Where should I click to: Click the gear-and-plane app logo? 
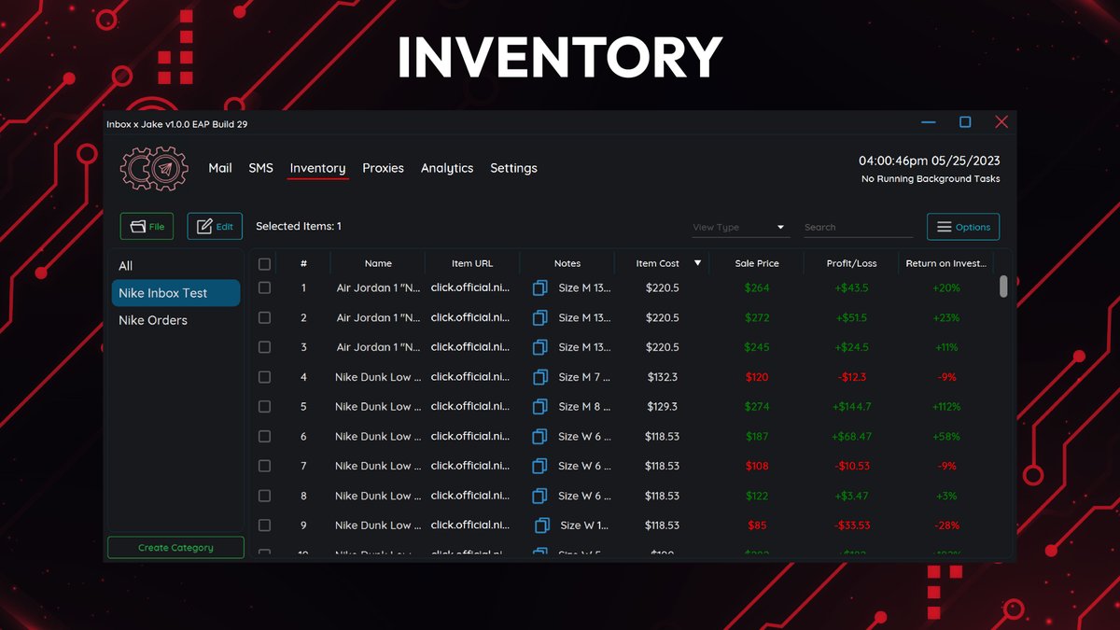(x=154, y=169)
